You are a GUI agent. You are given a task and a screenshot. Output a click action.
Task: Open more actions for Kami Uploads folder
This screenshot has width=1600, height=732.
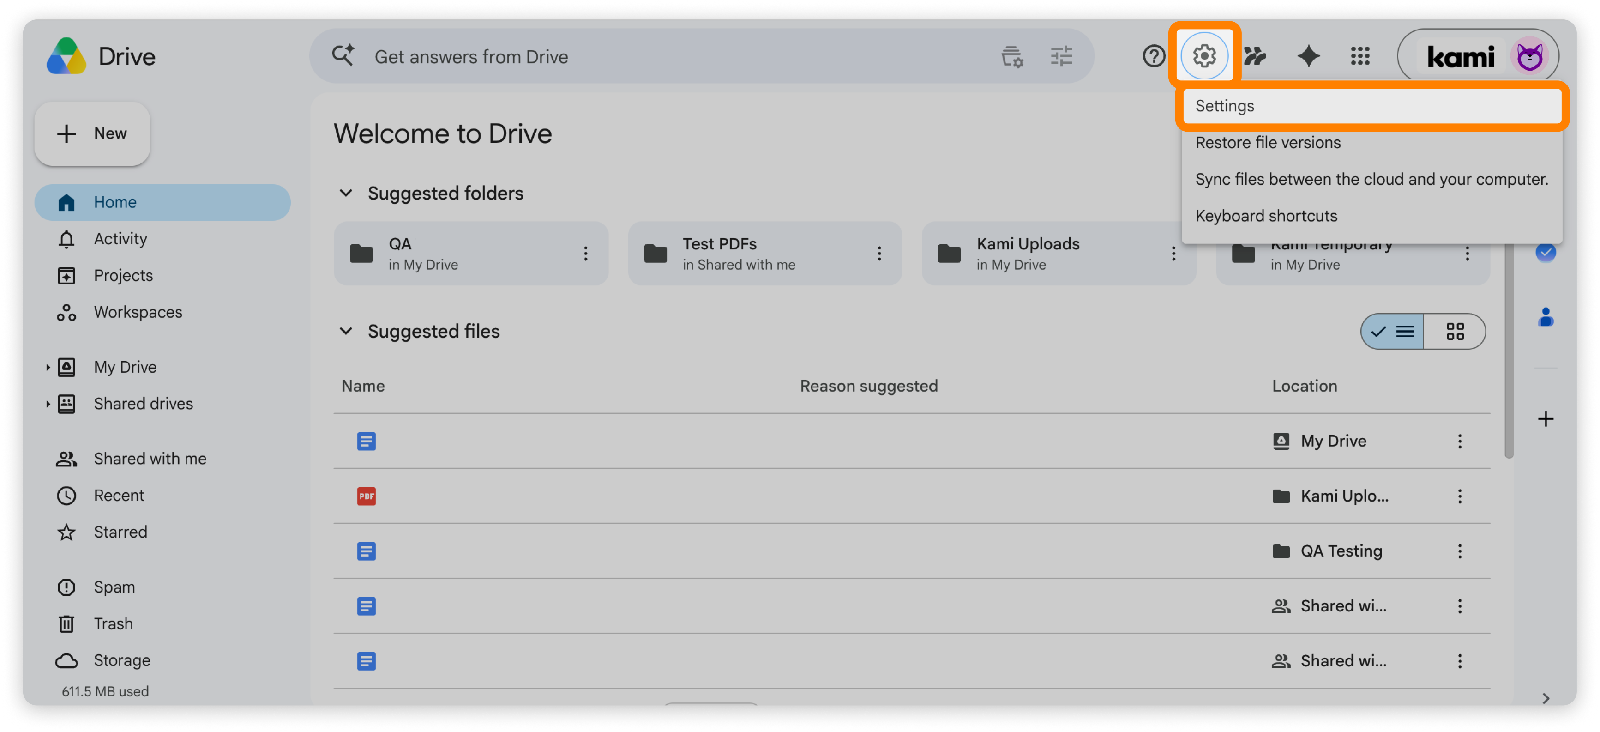(x=1173, y=254)
